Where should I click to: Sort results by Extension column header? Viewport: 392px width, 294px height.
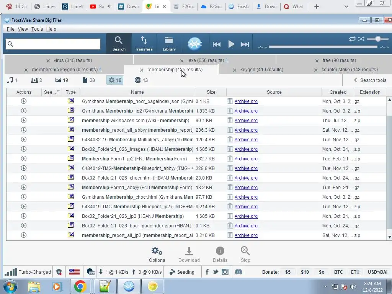point(370,92)
